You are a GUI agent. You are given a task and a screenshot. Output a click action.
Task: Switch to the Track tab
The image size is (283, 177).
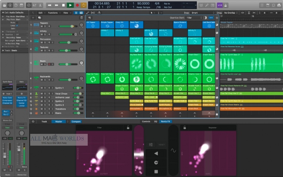(x=44, y=122)
